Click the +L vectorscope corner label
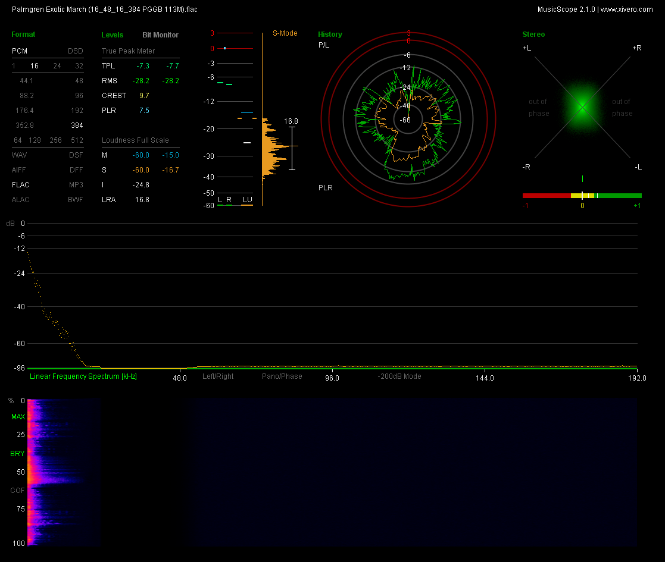 click(527, 48)
